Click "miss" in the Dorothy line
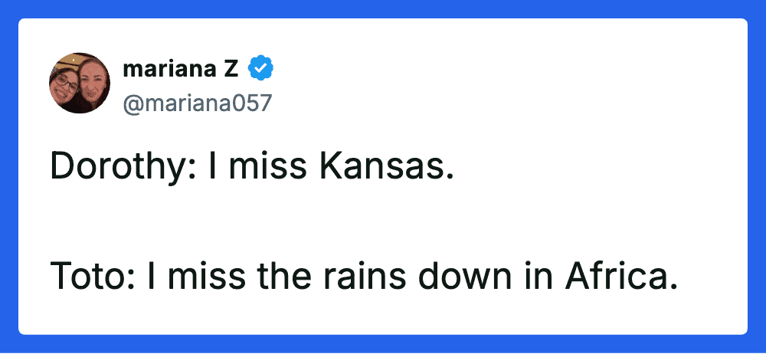The image size is (766, 354). 267,165
